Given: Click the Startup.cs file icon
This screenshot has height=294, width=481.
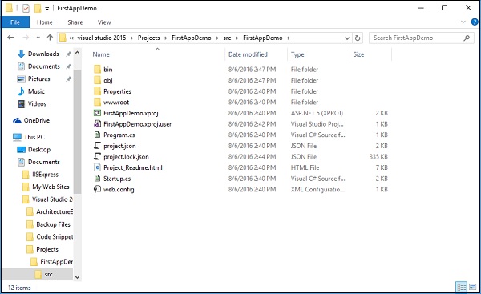Looking at the screenshot, I should coord(97,179).
